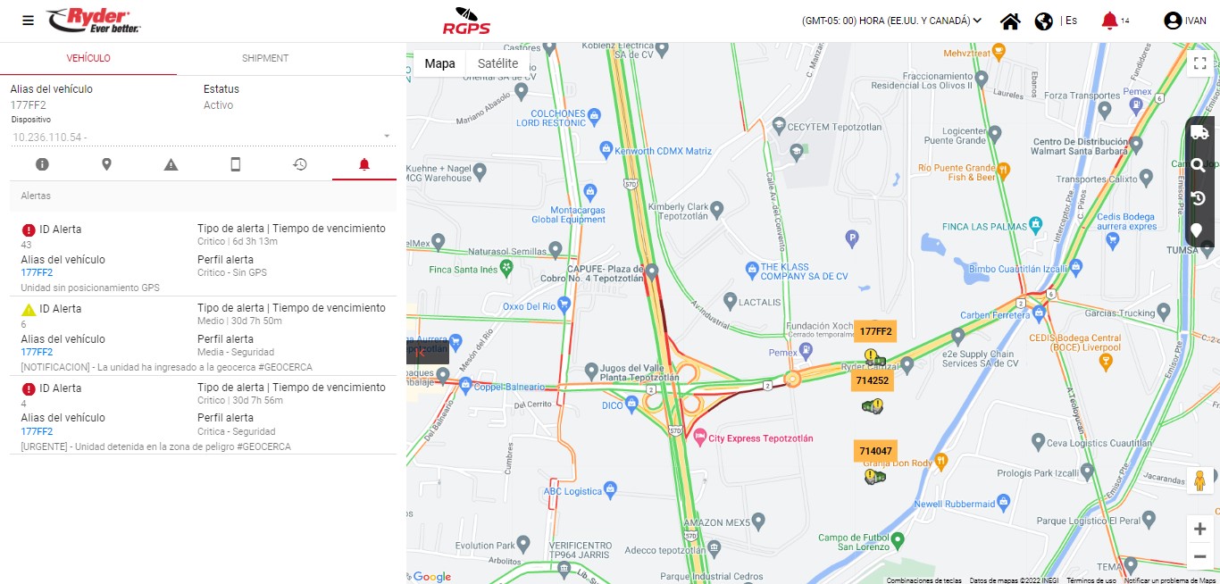The width and height of the screenshot is (1220, 584).
Task: Open the IVAN user profile icon
Action: tap(1173, 21)
